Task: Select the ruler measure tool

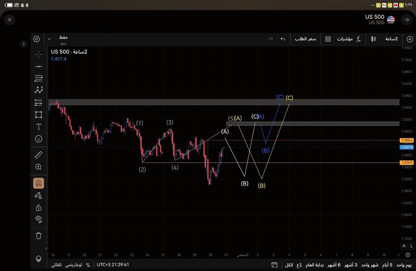Action: [38, 155]
